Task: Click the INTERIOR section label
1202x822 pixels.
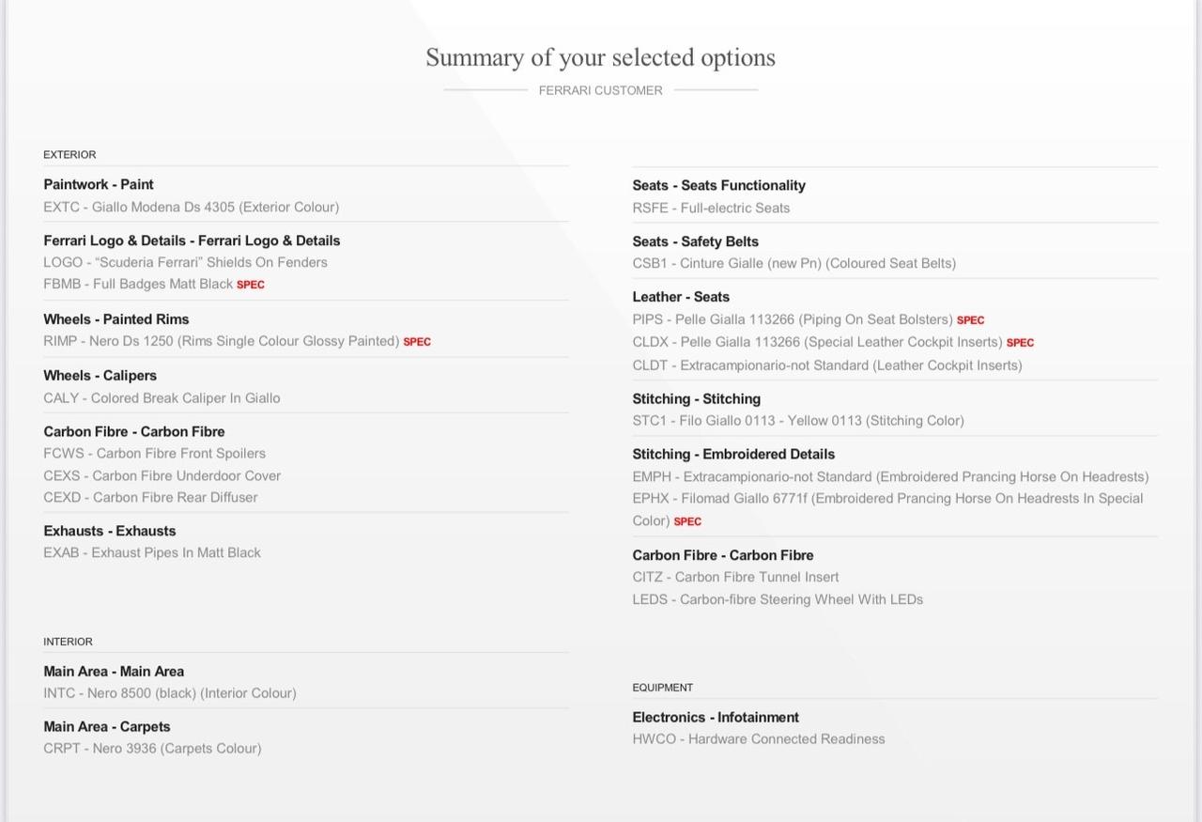Action: (x=68, y=642)
